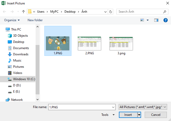Expand the chevron after MyPC
The width and height of the screenshot is (171, 121).
(61, 12)
